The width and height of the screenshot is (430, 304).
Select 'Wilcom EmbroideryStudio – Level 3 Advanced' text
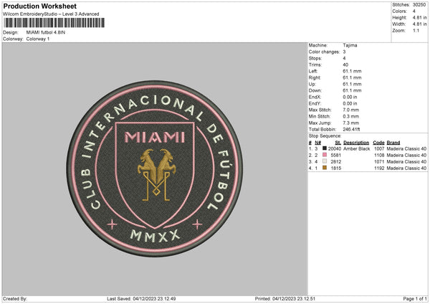(51, 14)
